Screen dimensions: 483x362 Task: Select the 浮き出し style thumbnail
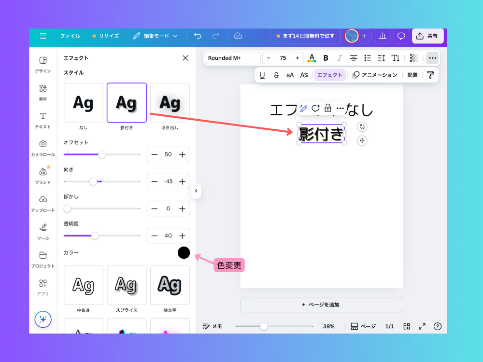(x=170, y=103)
